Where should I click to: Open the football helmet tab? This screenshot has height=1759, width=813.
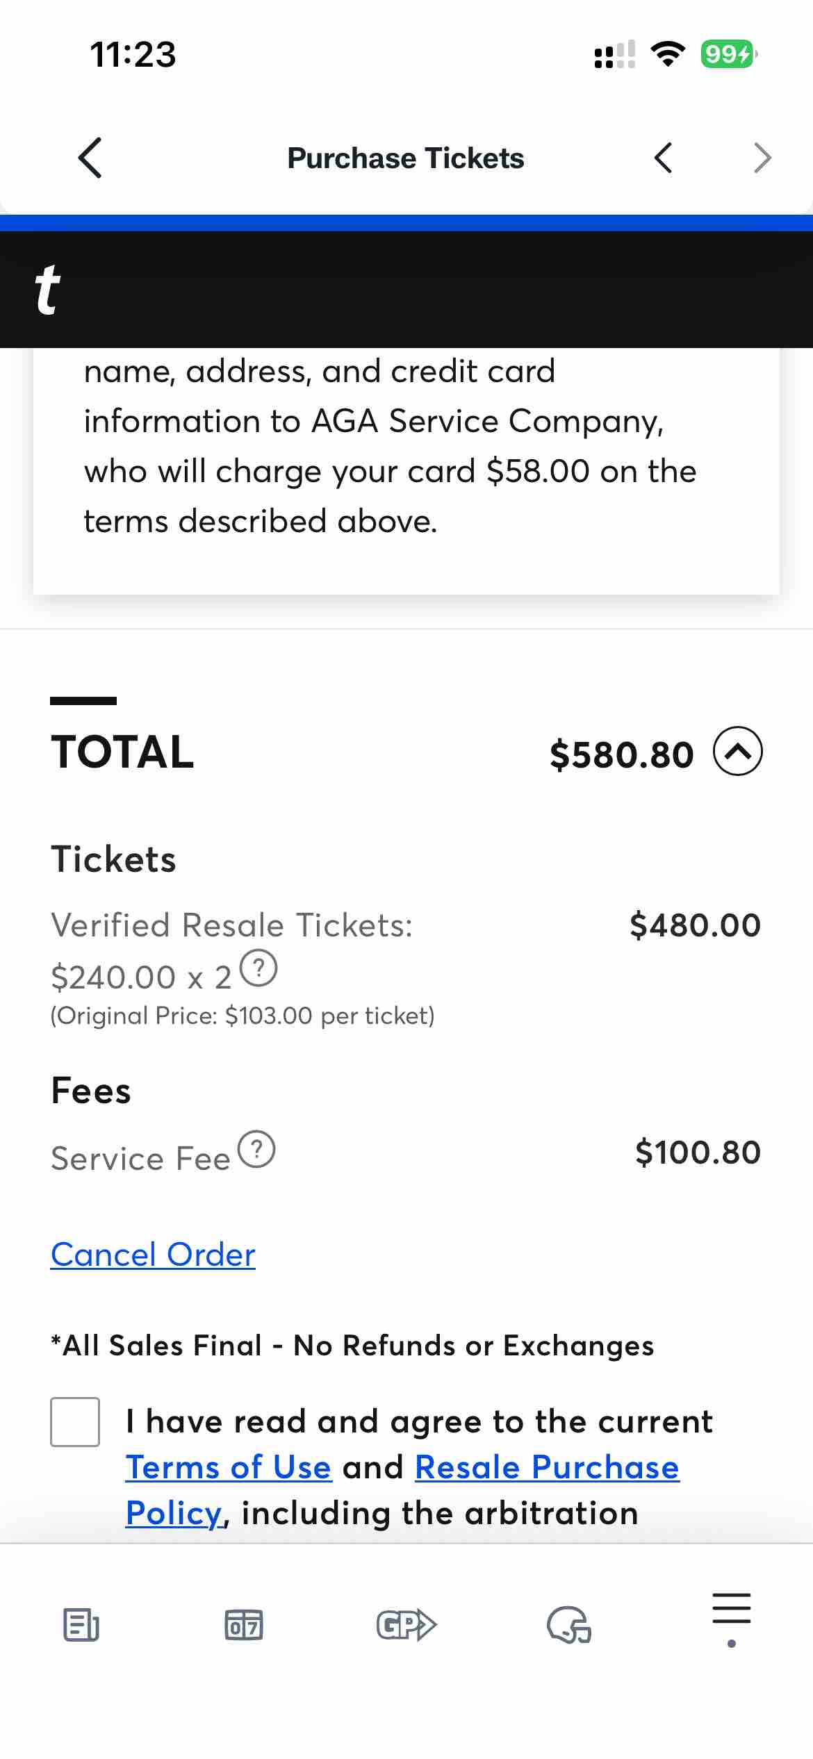click(x=569, y=1625)
